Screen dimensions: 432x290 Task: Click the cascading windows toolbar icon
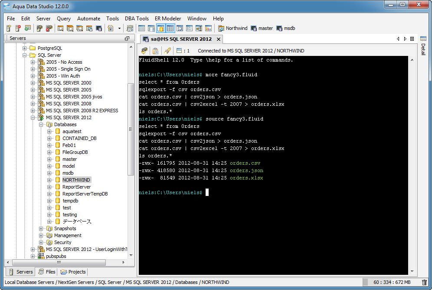[89, 28]
